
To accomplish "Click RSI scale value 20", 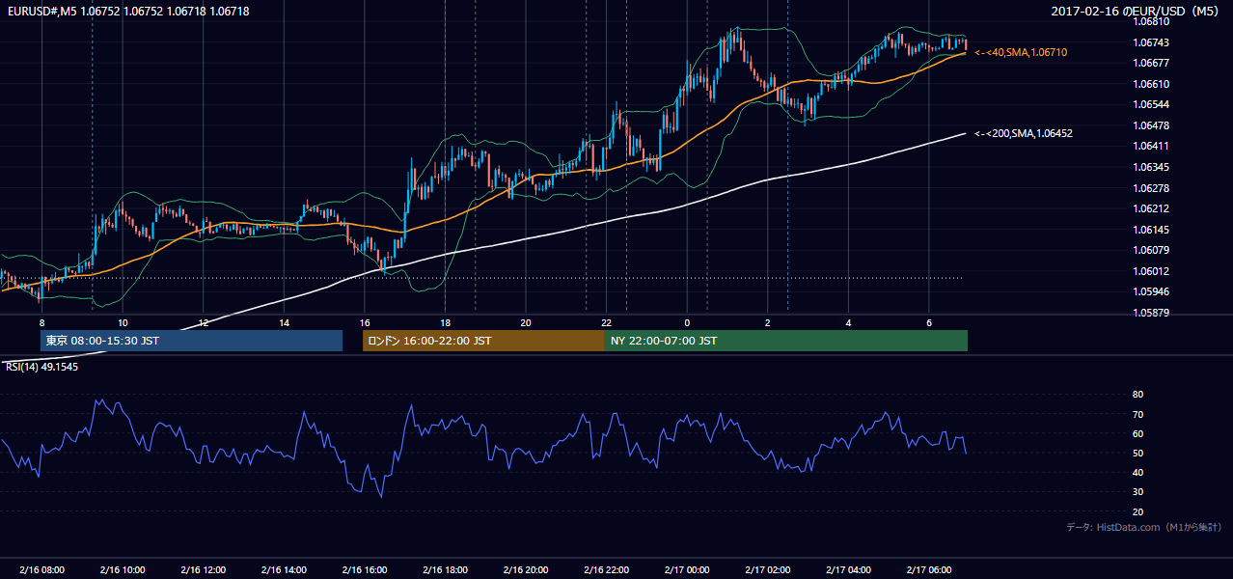I will 1137,511.
